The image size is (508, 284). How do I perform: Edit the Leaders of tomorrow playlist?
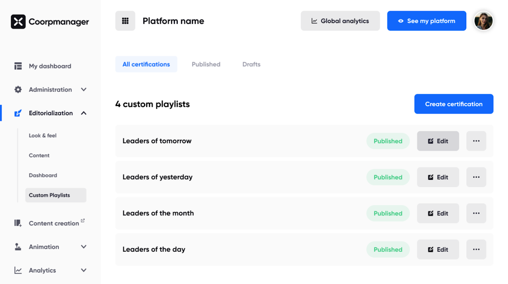tap(438, 141)
